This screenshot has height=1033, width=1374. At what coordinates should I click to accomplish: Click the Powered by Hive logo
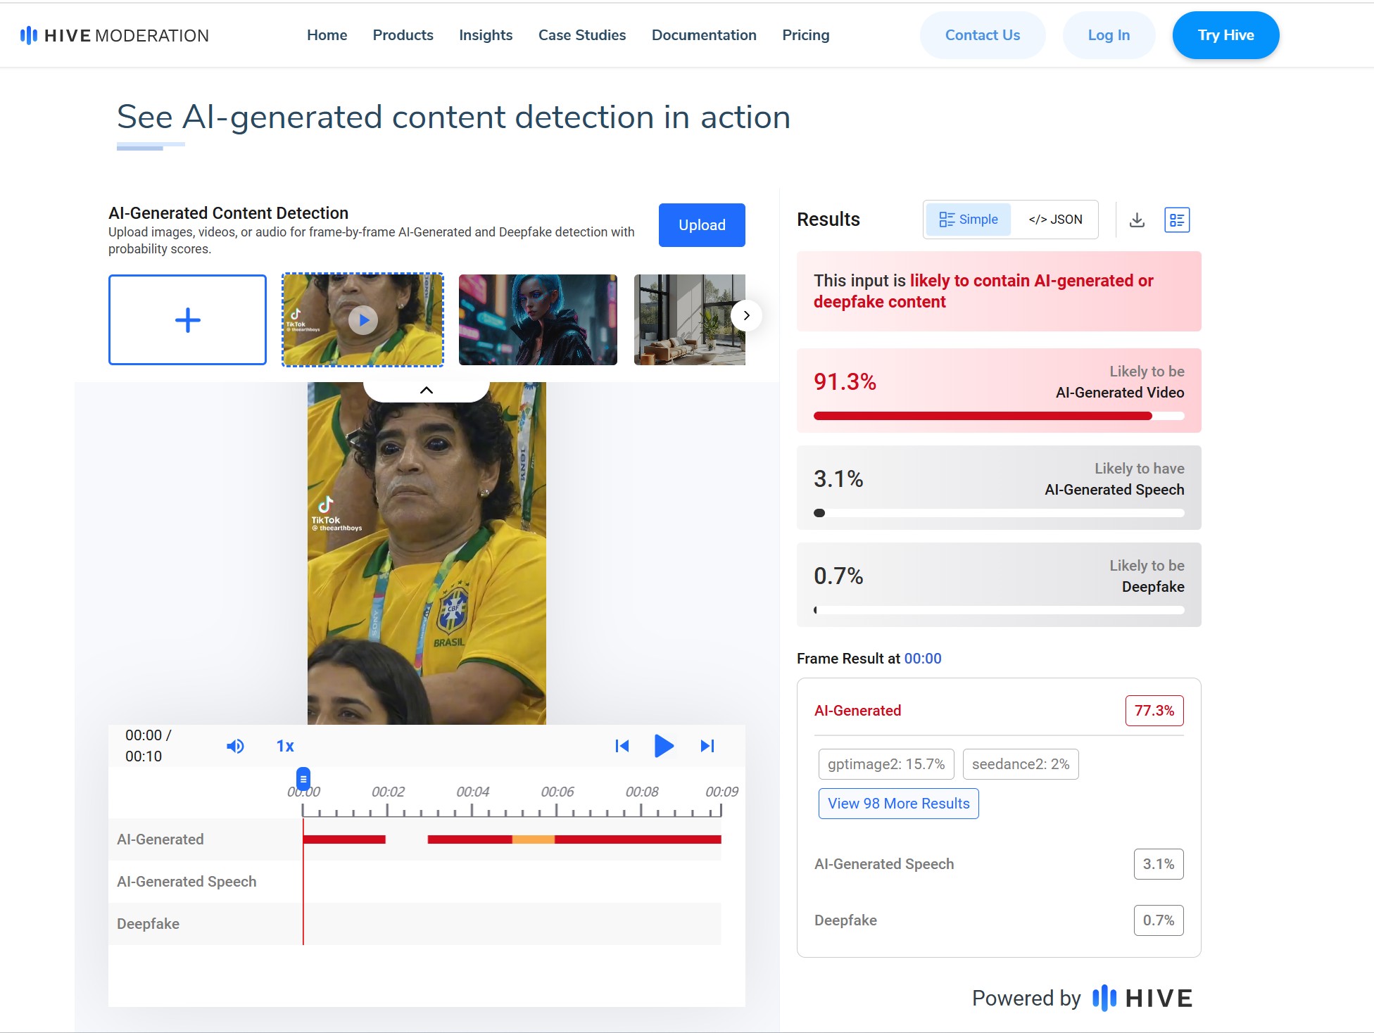pos(1142,998)
